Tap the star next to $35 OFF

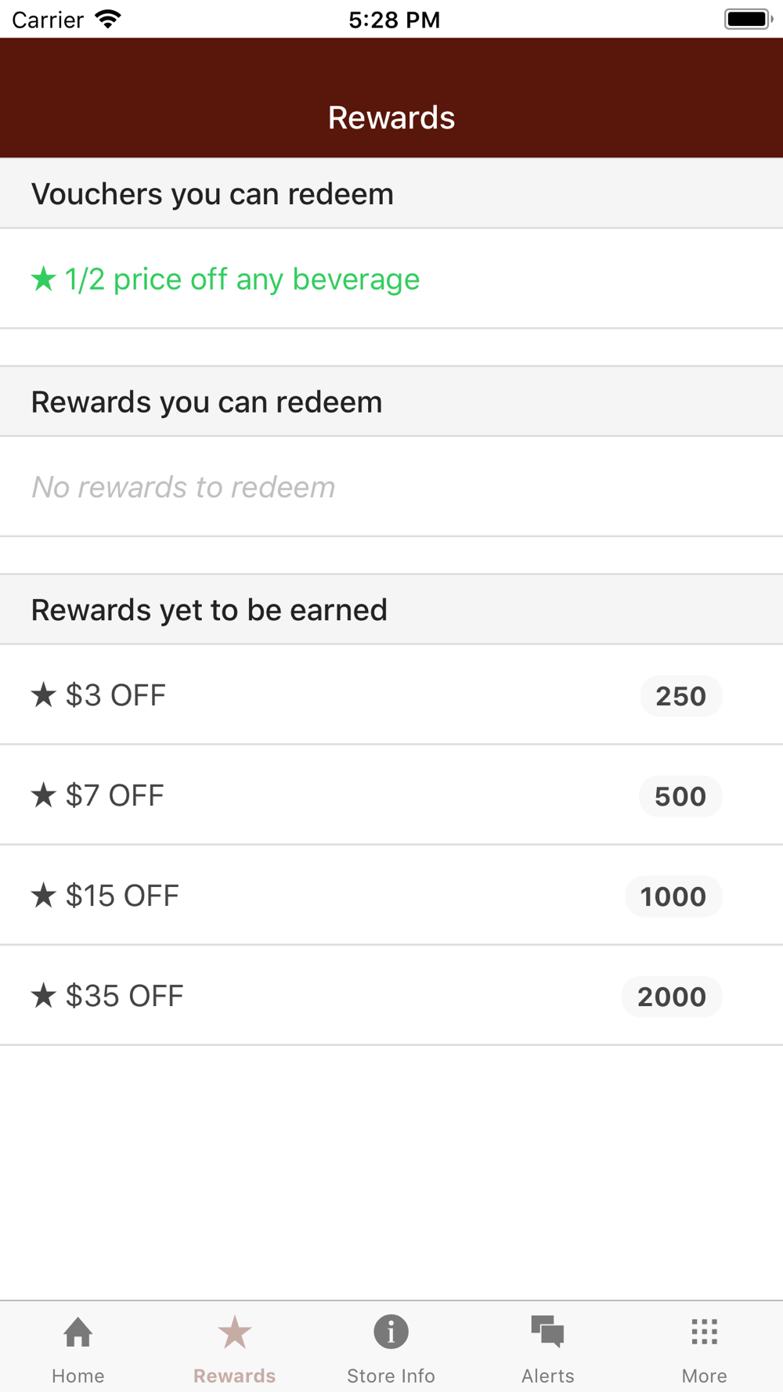tap(44, 995)
